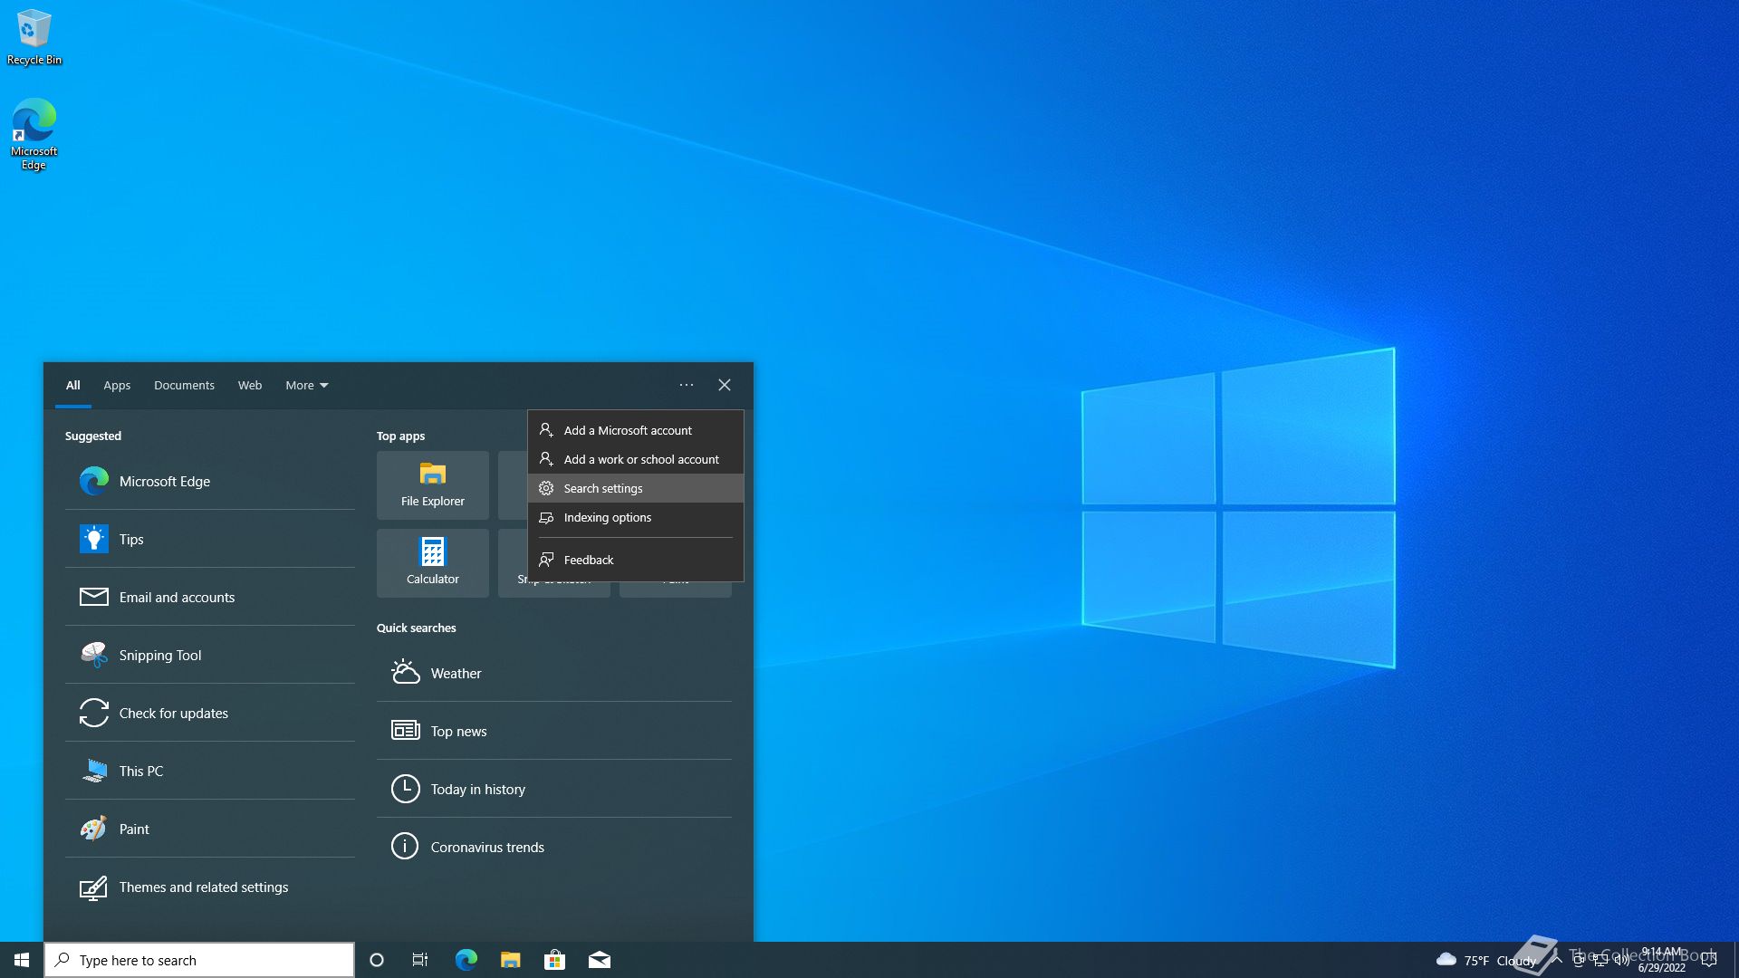Open the weather widget showing 75°F Cloudy

[1486, 960]
